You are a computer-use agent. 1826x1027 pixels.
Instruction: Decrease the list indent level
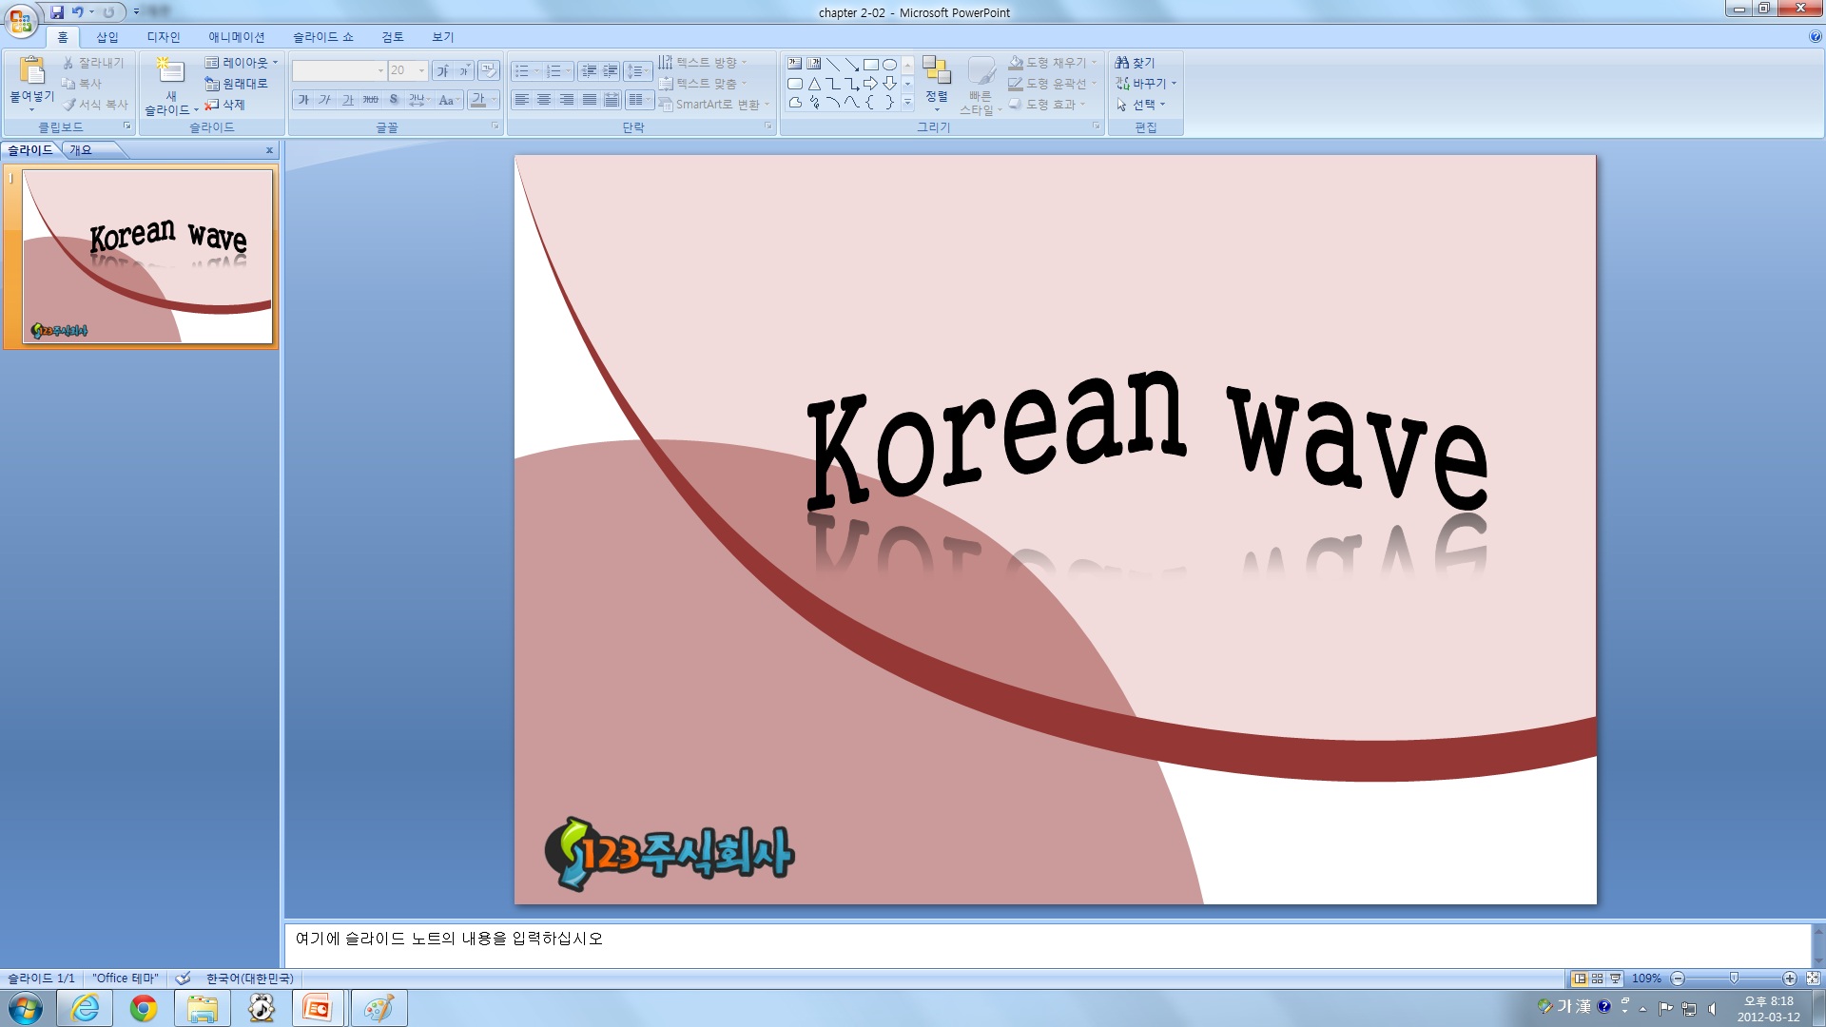point(589,71)
